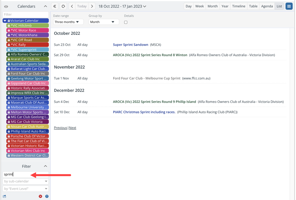Select Western District Car Club calendar
This screenshot has width=296, height=200.
coord(28,156)
